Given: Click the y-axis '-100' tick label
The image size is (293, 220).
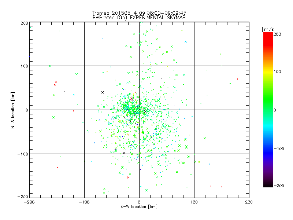Looking at the screenshot, I should coord(23,154).
